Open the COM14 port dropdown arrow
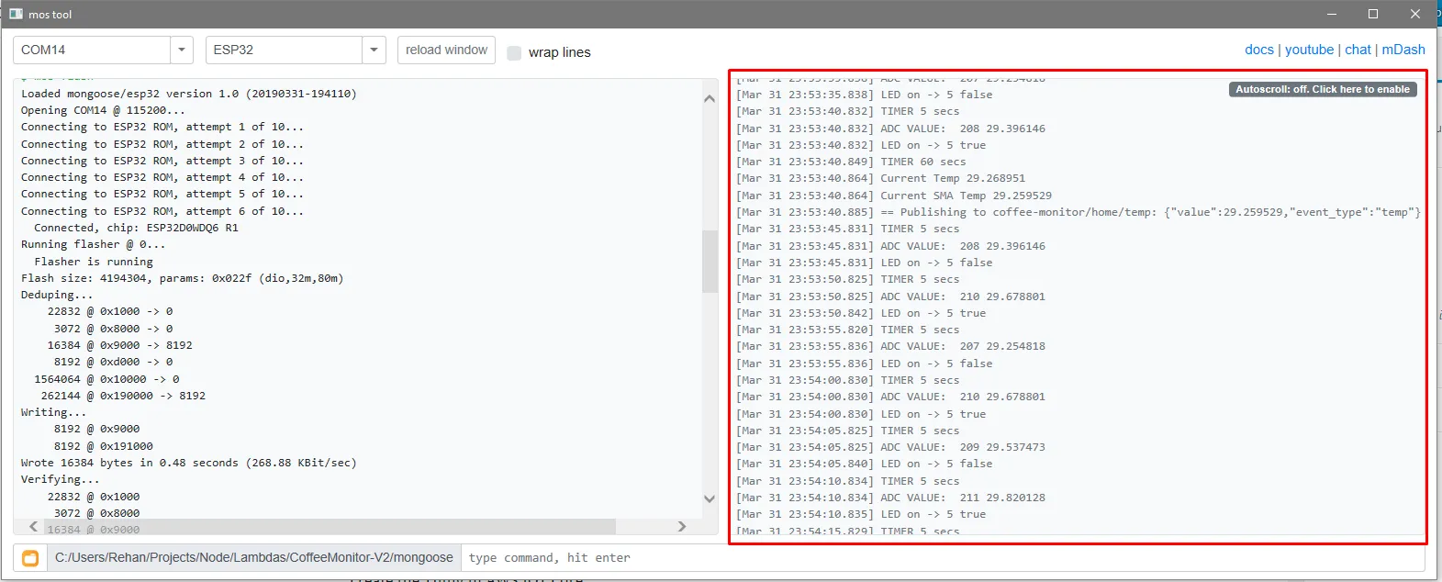1442x582 pixels. [182, 50]
